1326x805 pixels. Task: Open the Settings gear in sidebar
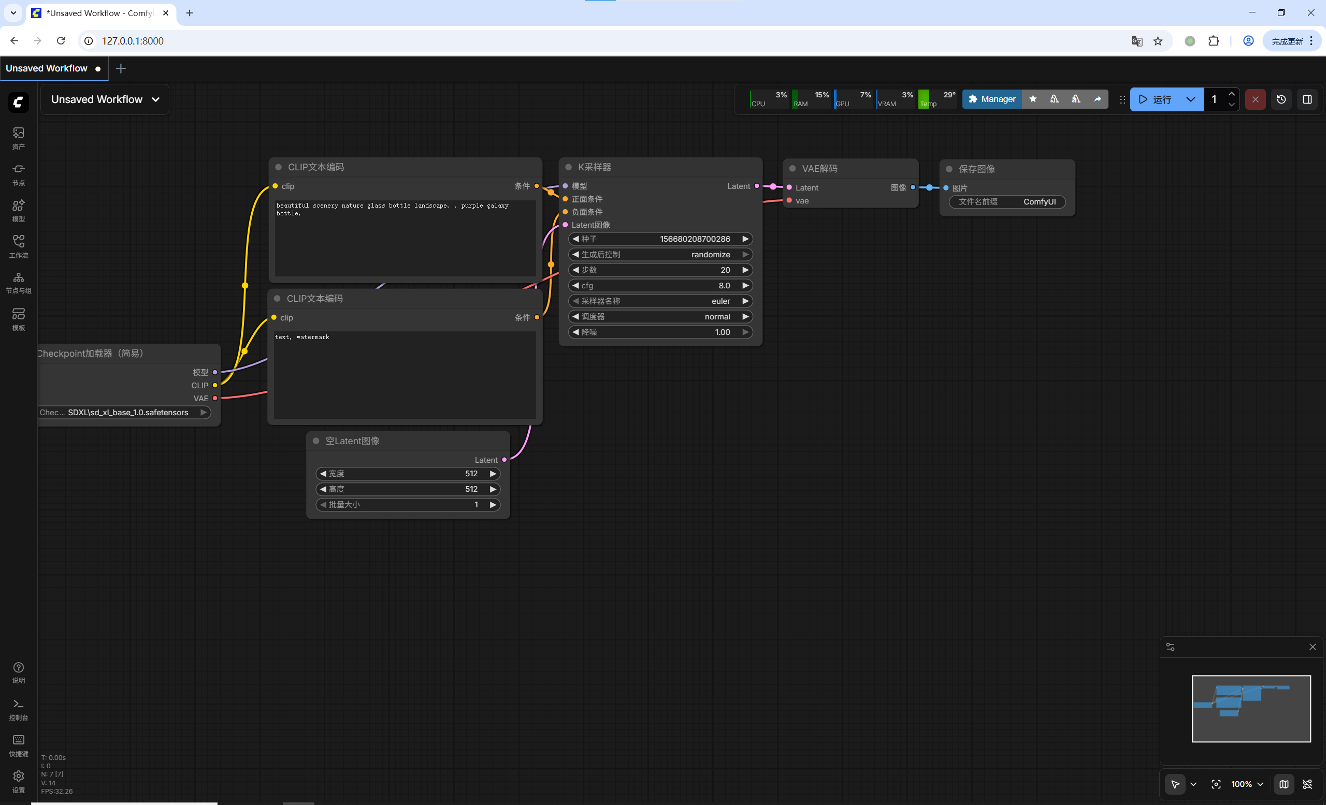[18, 781]
